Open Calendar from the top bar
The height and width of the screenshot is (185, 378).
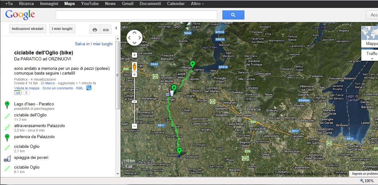(176, 4)
